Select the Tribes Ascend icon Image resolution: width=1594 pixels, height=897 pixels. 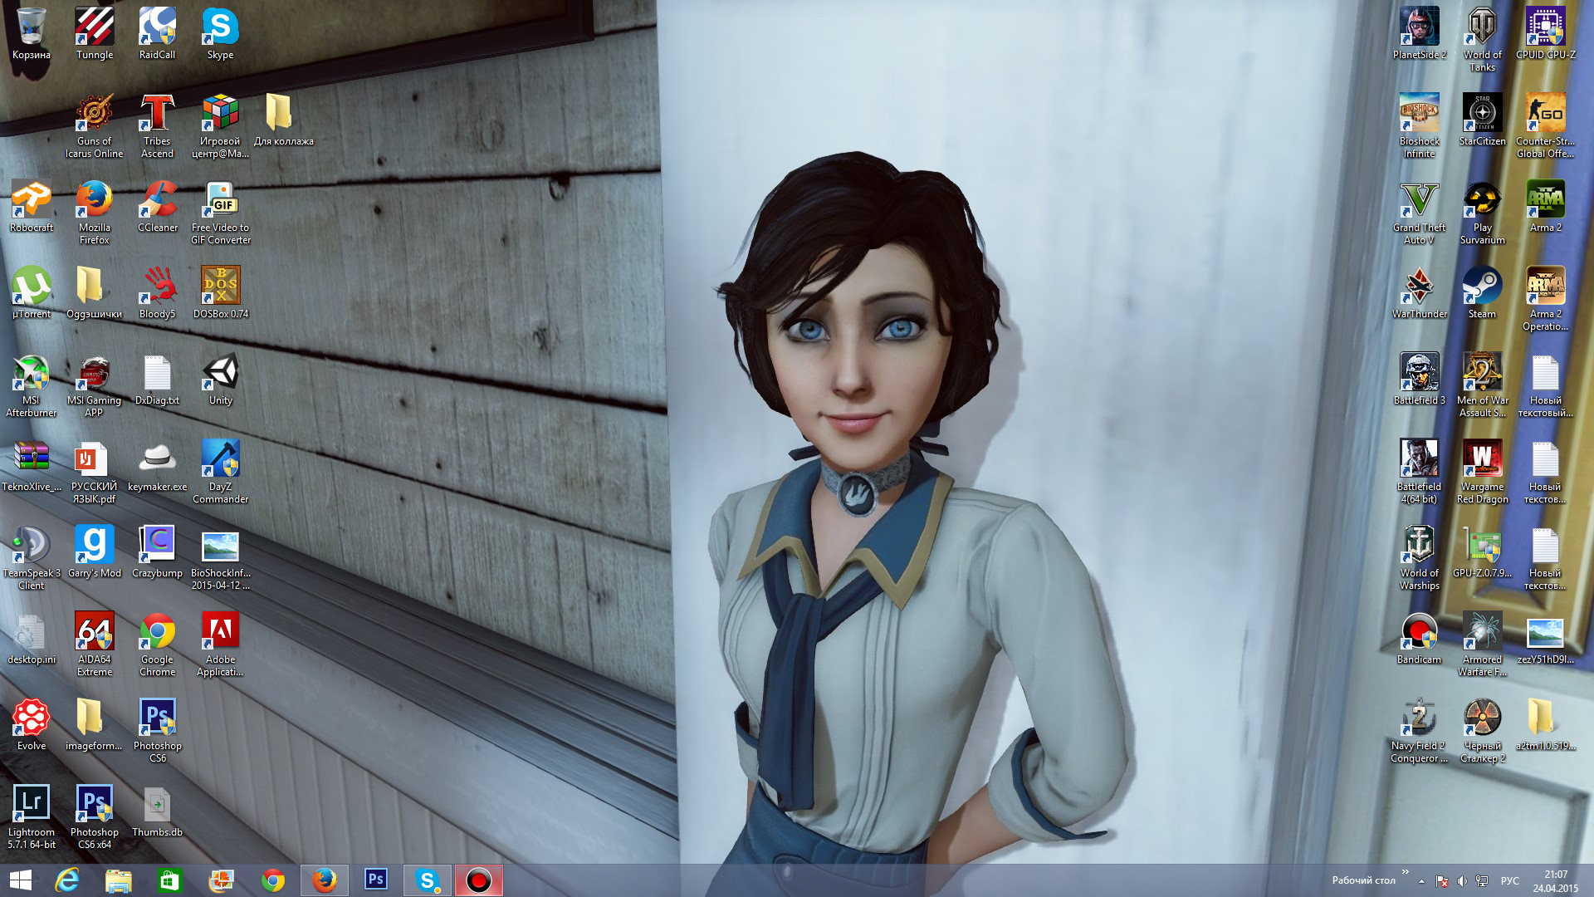[157, 125]
